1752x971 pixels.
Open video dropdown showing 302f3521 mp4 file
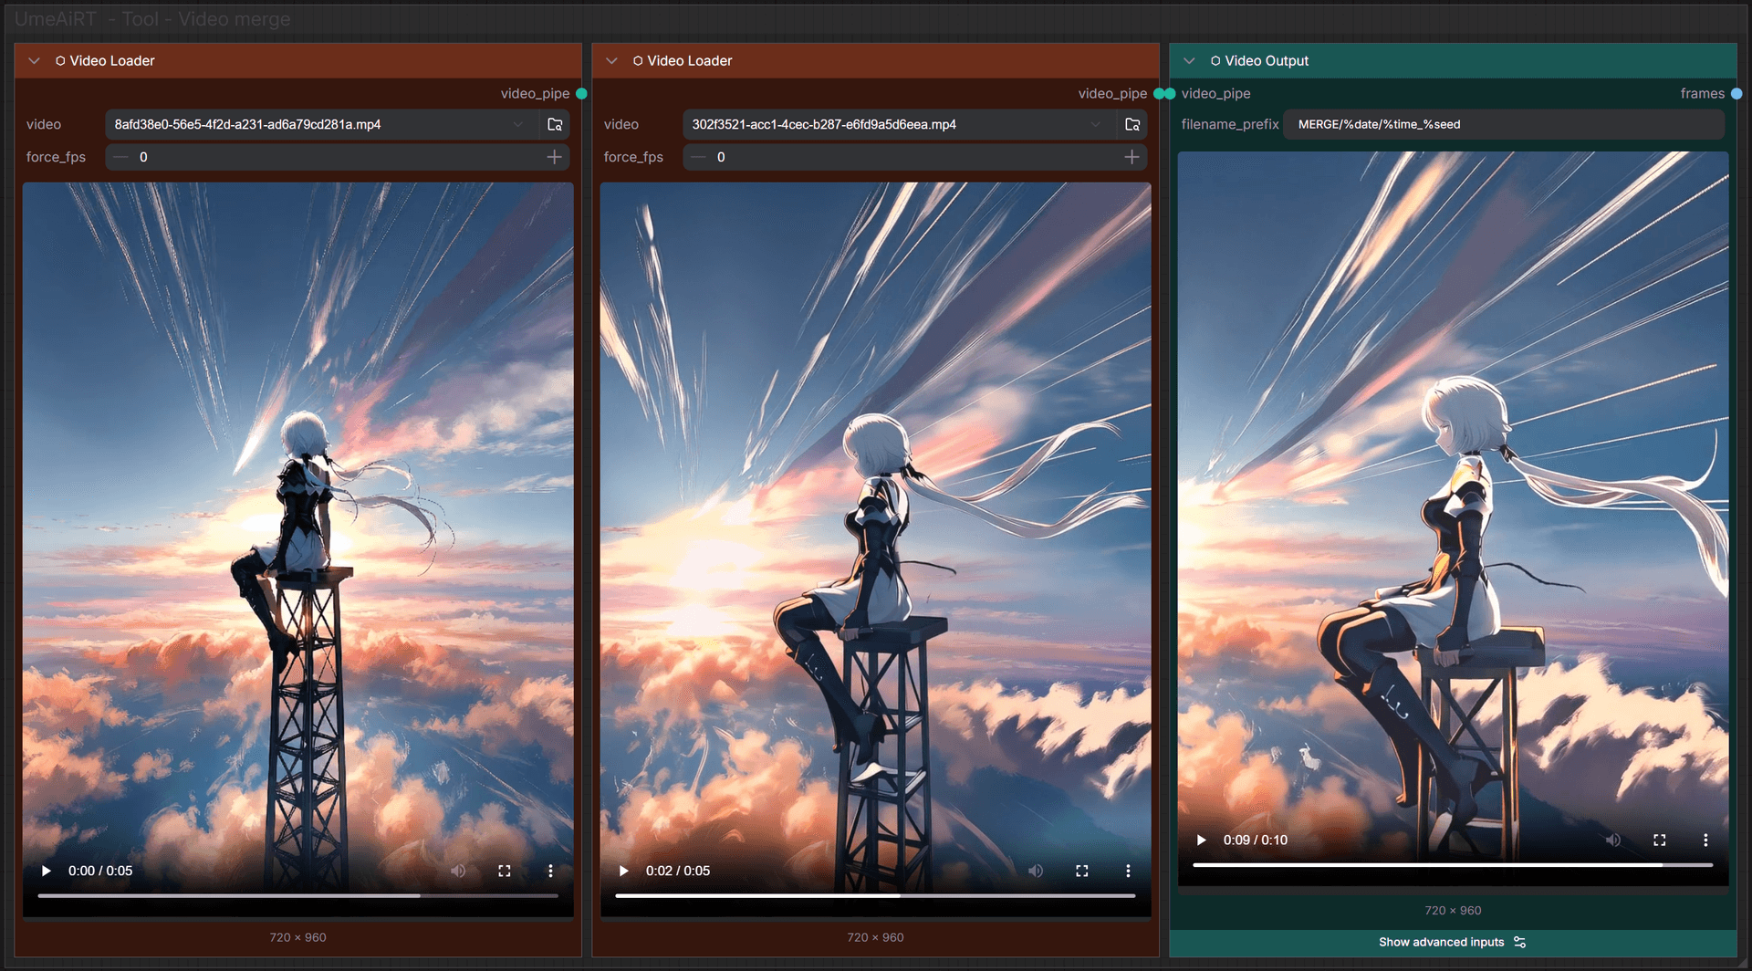[x=900, y=124]
